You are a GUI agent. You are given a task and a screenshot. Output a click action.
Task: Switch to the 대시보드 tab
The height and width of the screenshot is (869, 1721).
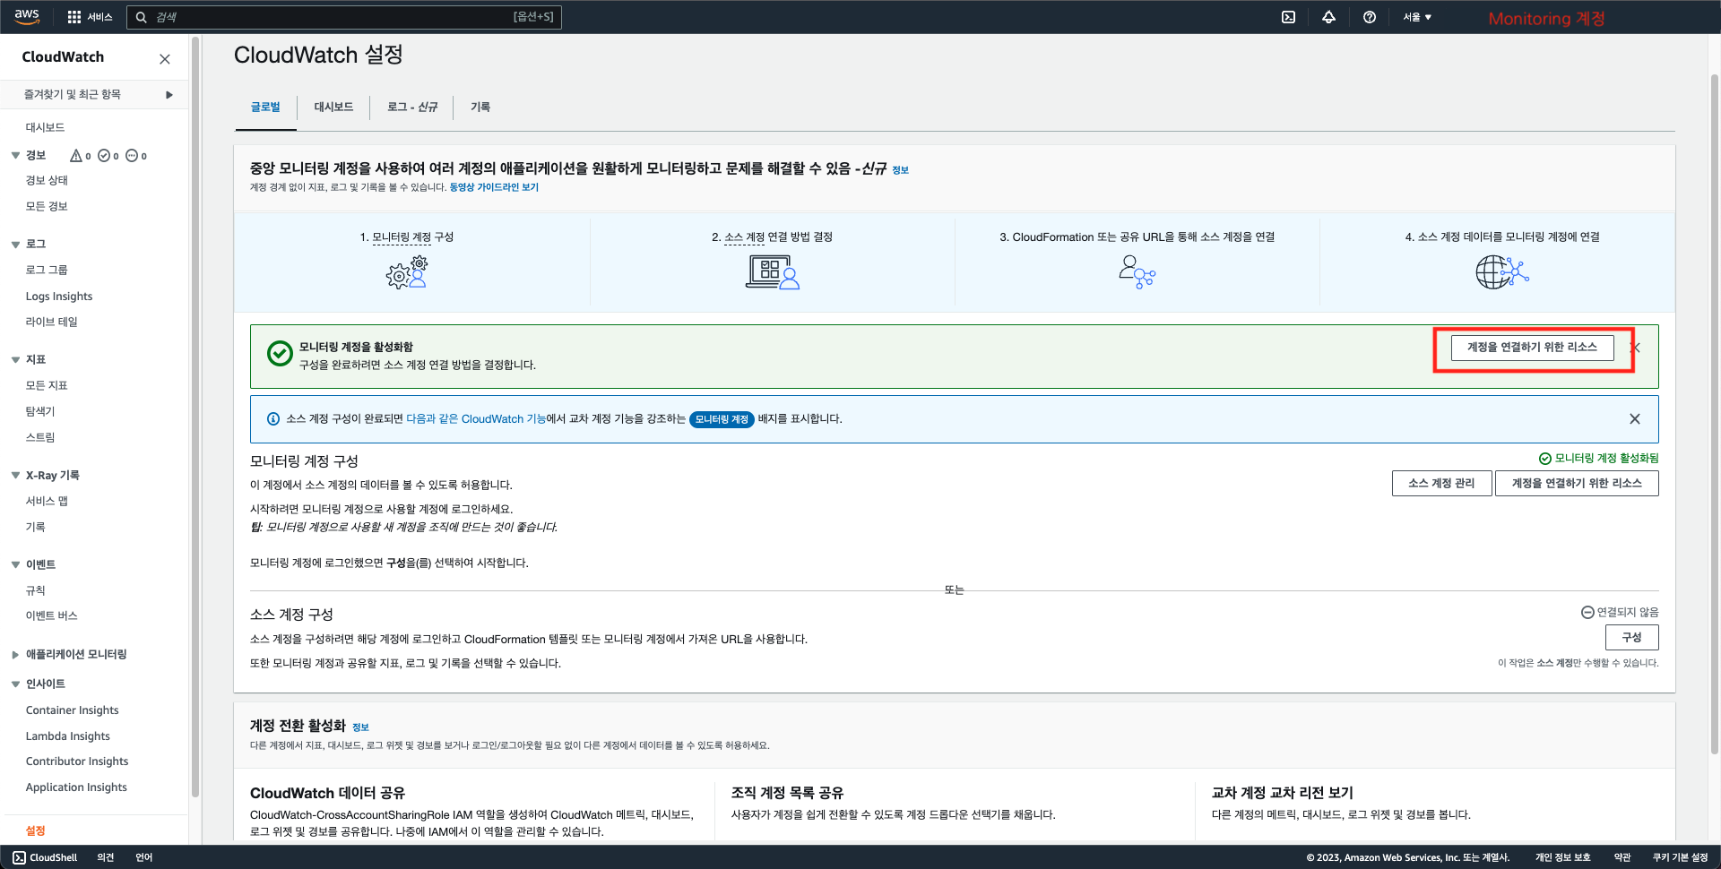pyautogui.click(x=333, y=107)
